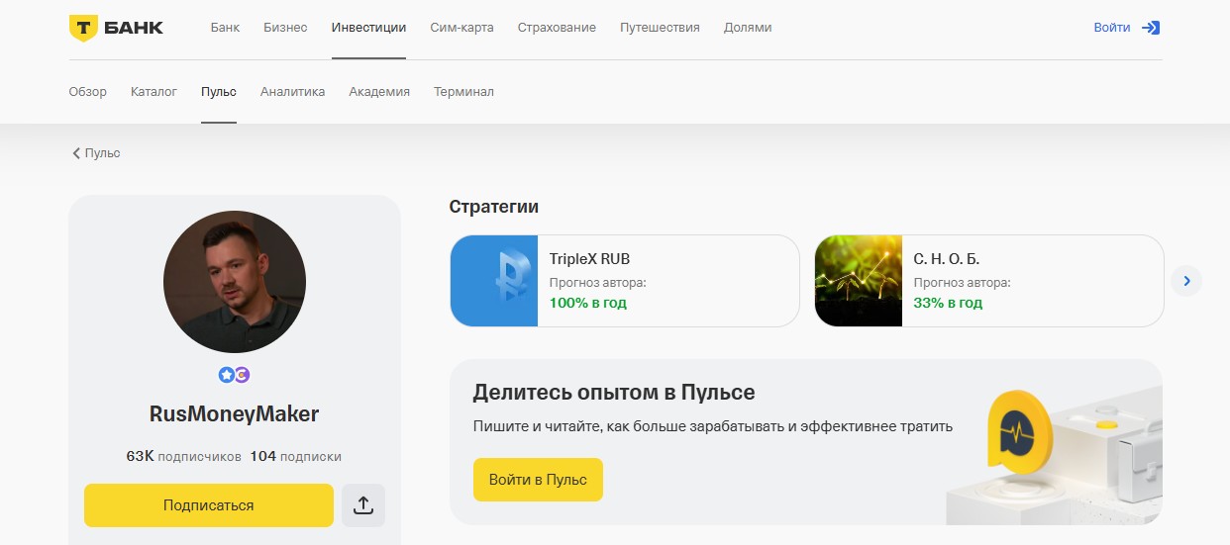This screenshot has width=1230, height=545.
Task: Click TripleX RUB ruble thumbnail image
Action: coord(494,281)
